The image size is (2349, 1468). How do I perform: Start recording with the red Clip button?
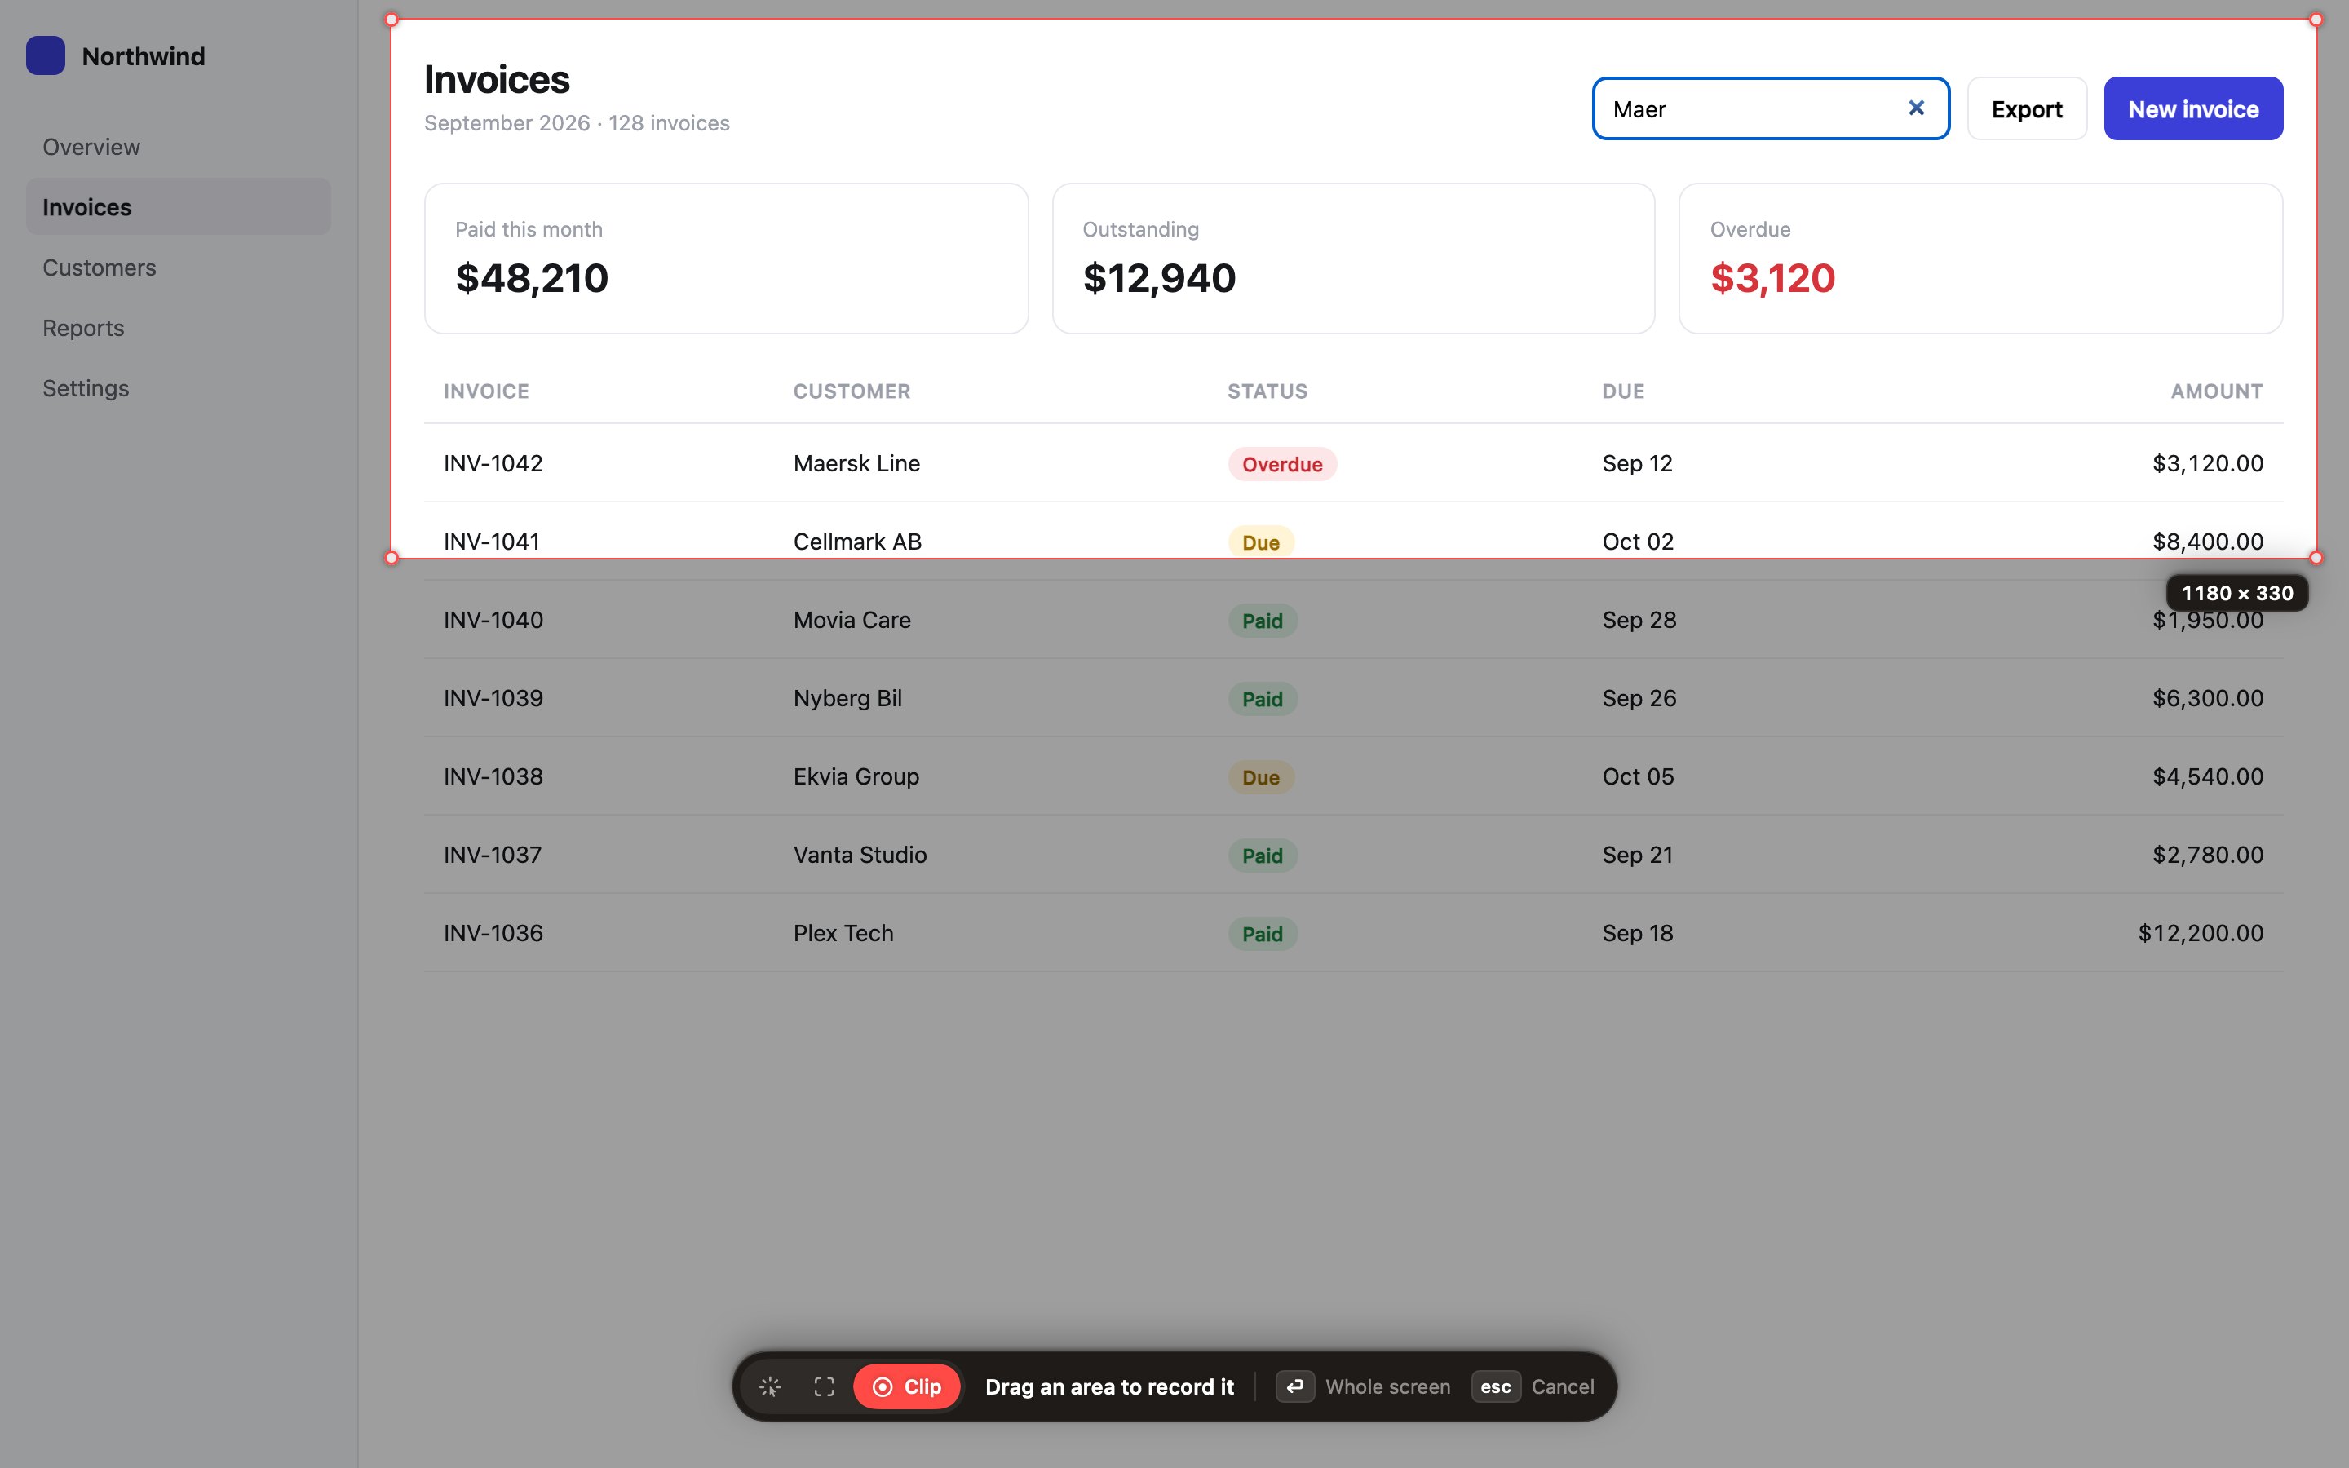(x=907, y=1386)
